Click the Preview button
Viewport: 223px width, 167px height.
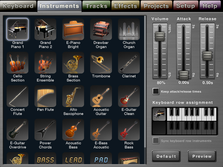202,156
